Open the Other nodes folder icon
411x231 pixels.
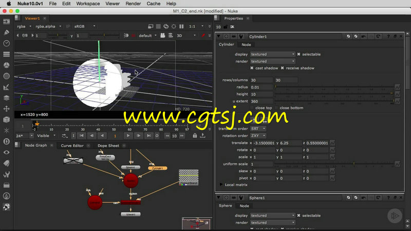(6, 185)
